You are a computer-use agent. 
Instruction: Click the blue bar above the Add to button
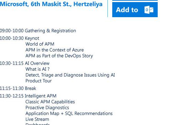(135, 0)
